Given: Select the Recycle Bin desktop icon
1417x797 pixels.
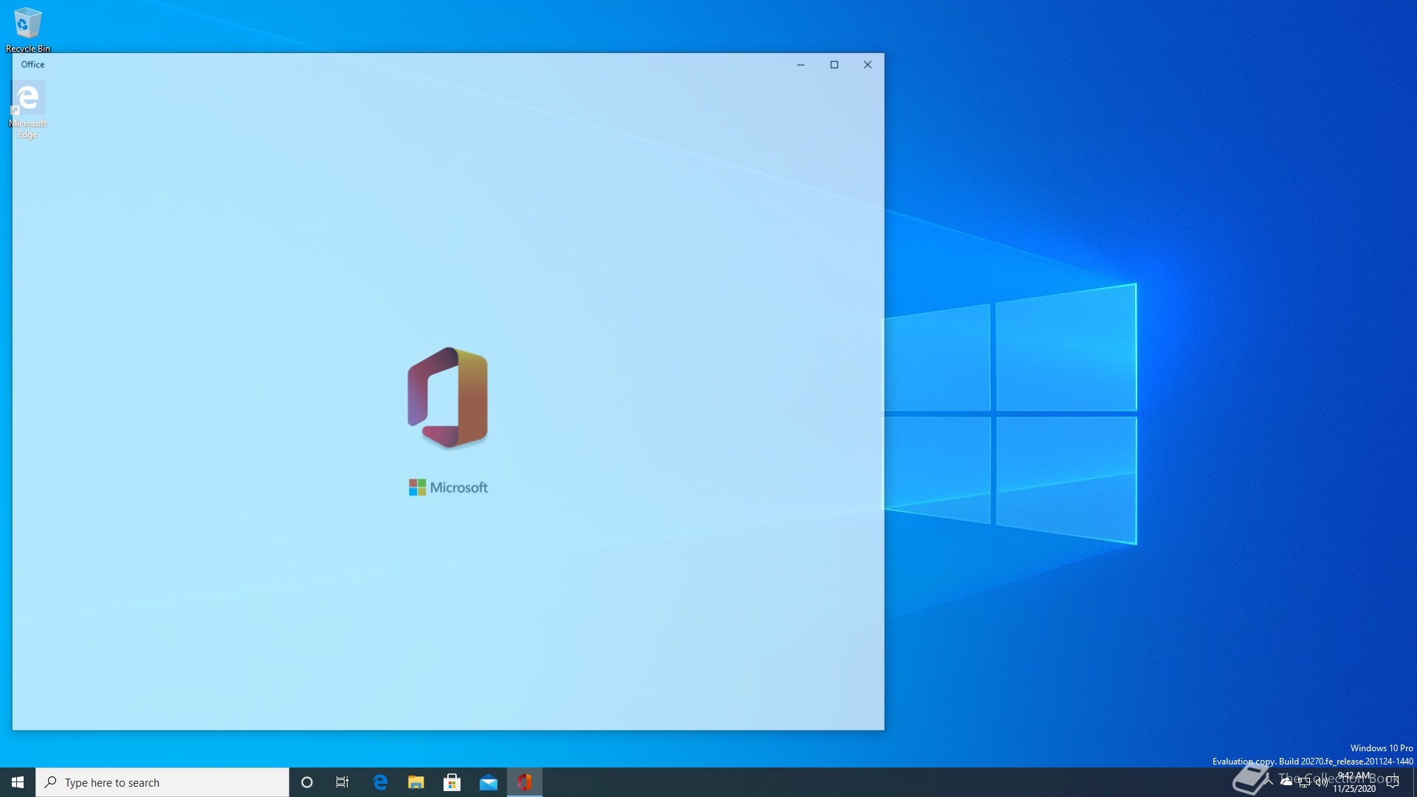Looking at the screenshot, I should coord(28,30).
